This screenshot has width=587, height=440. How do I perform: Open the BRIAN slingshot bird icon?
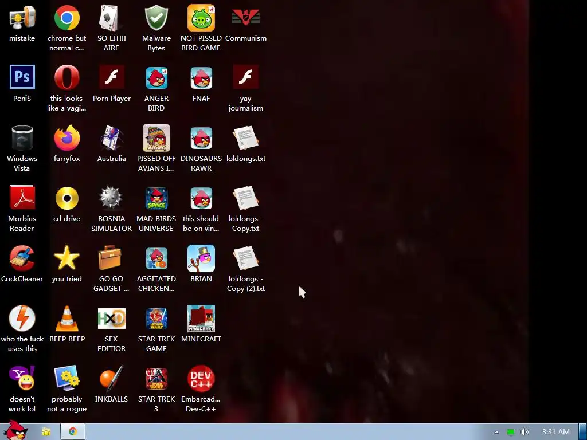[201, 258]
